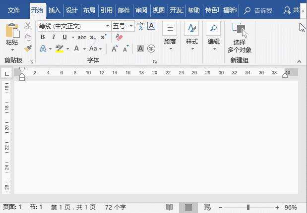Click the 第 1 页，共 1 页 page indicator
307x213 pixels.
pos(73,207)
